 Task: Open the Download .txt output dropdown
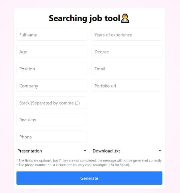click(x=127, y=151)
